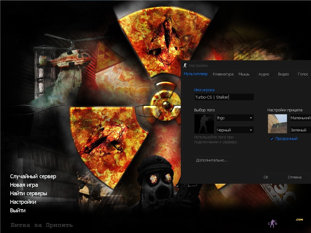Click the Дополнительно... button
The image size is (311, 233).
pos(212,160)
